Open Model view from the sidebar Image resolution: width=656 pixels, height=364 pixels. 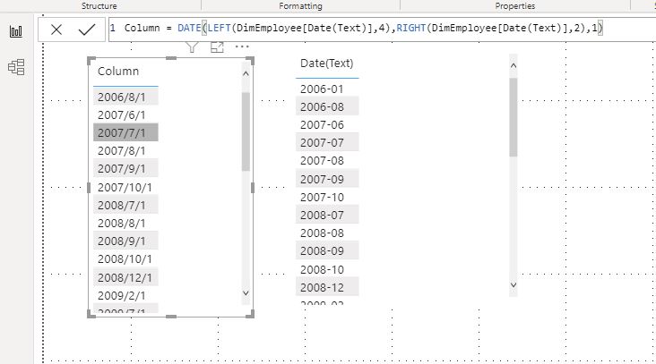point(16,67)
